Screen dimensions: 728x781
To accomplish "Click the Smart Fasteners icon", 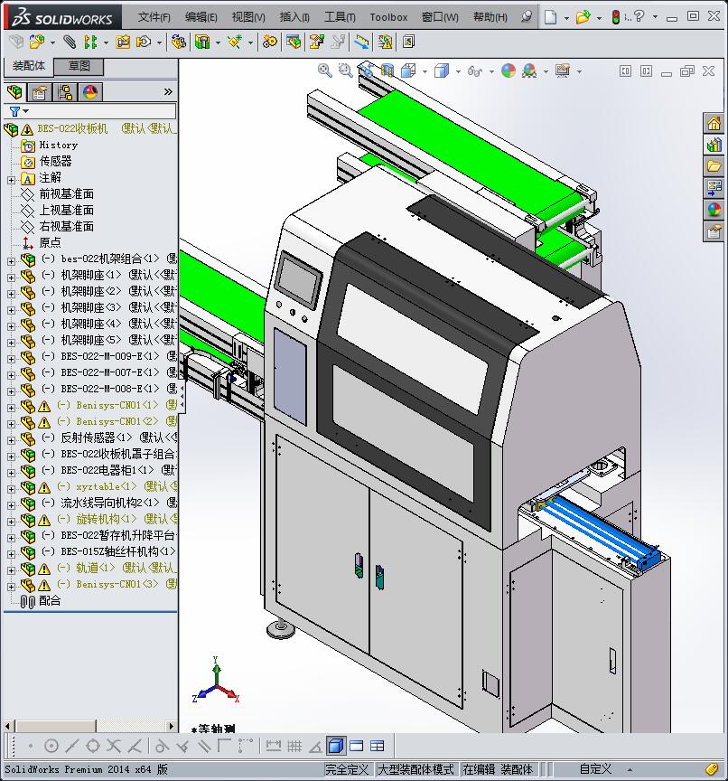I will pos(123,42).
